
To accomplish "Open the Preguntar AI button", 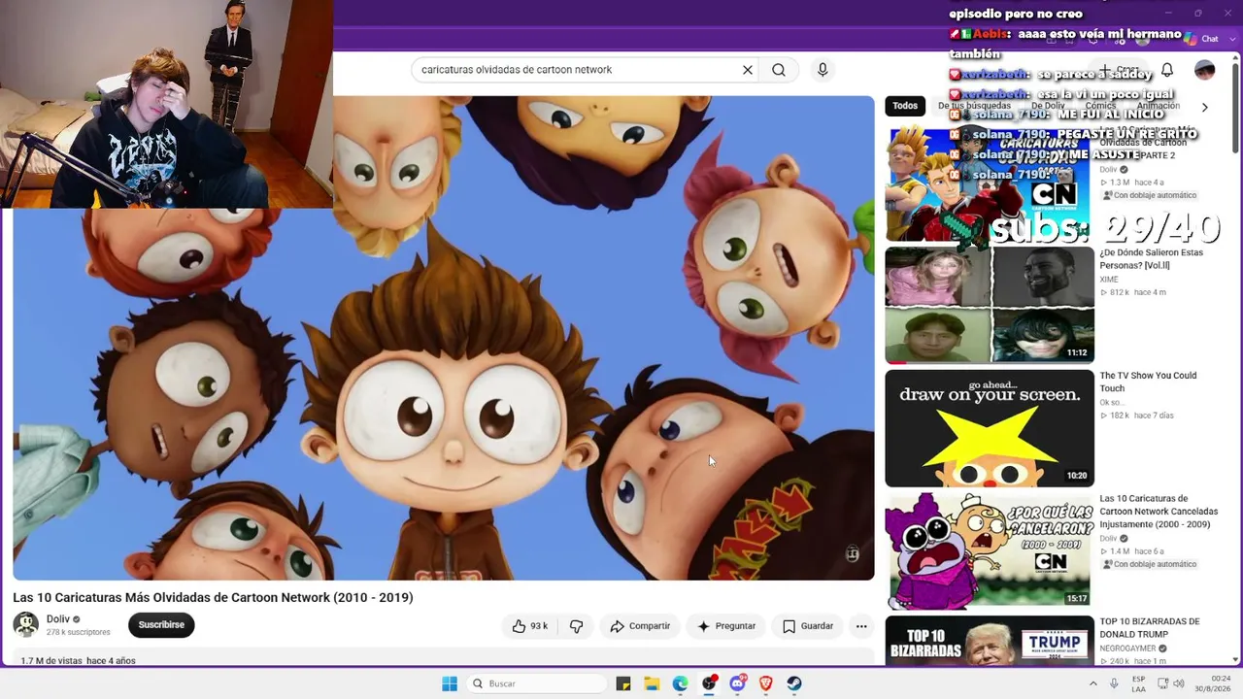I will tap(726, 626).
